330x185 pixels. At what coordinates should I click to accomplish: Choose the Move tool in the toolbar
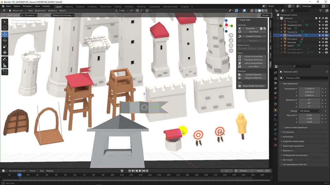[x=5, y=34]
